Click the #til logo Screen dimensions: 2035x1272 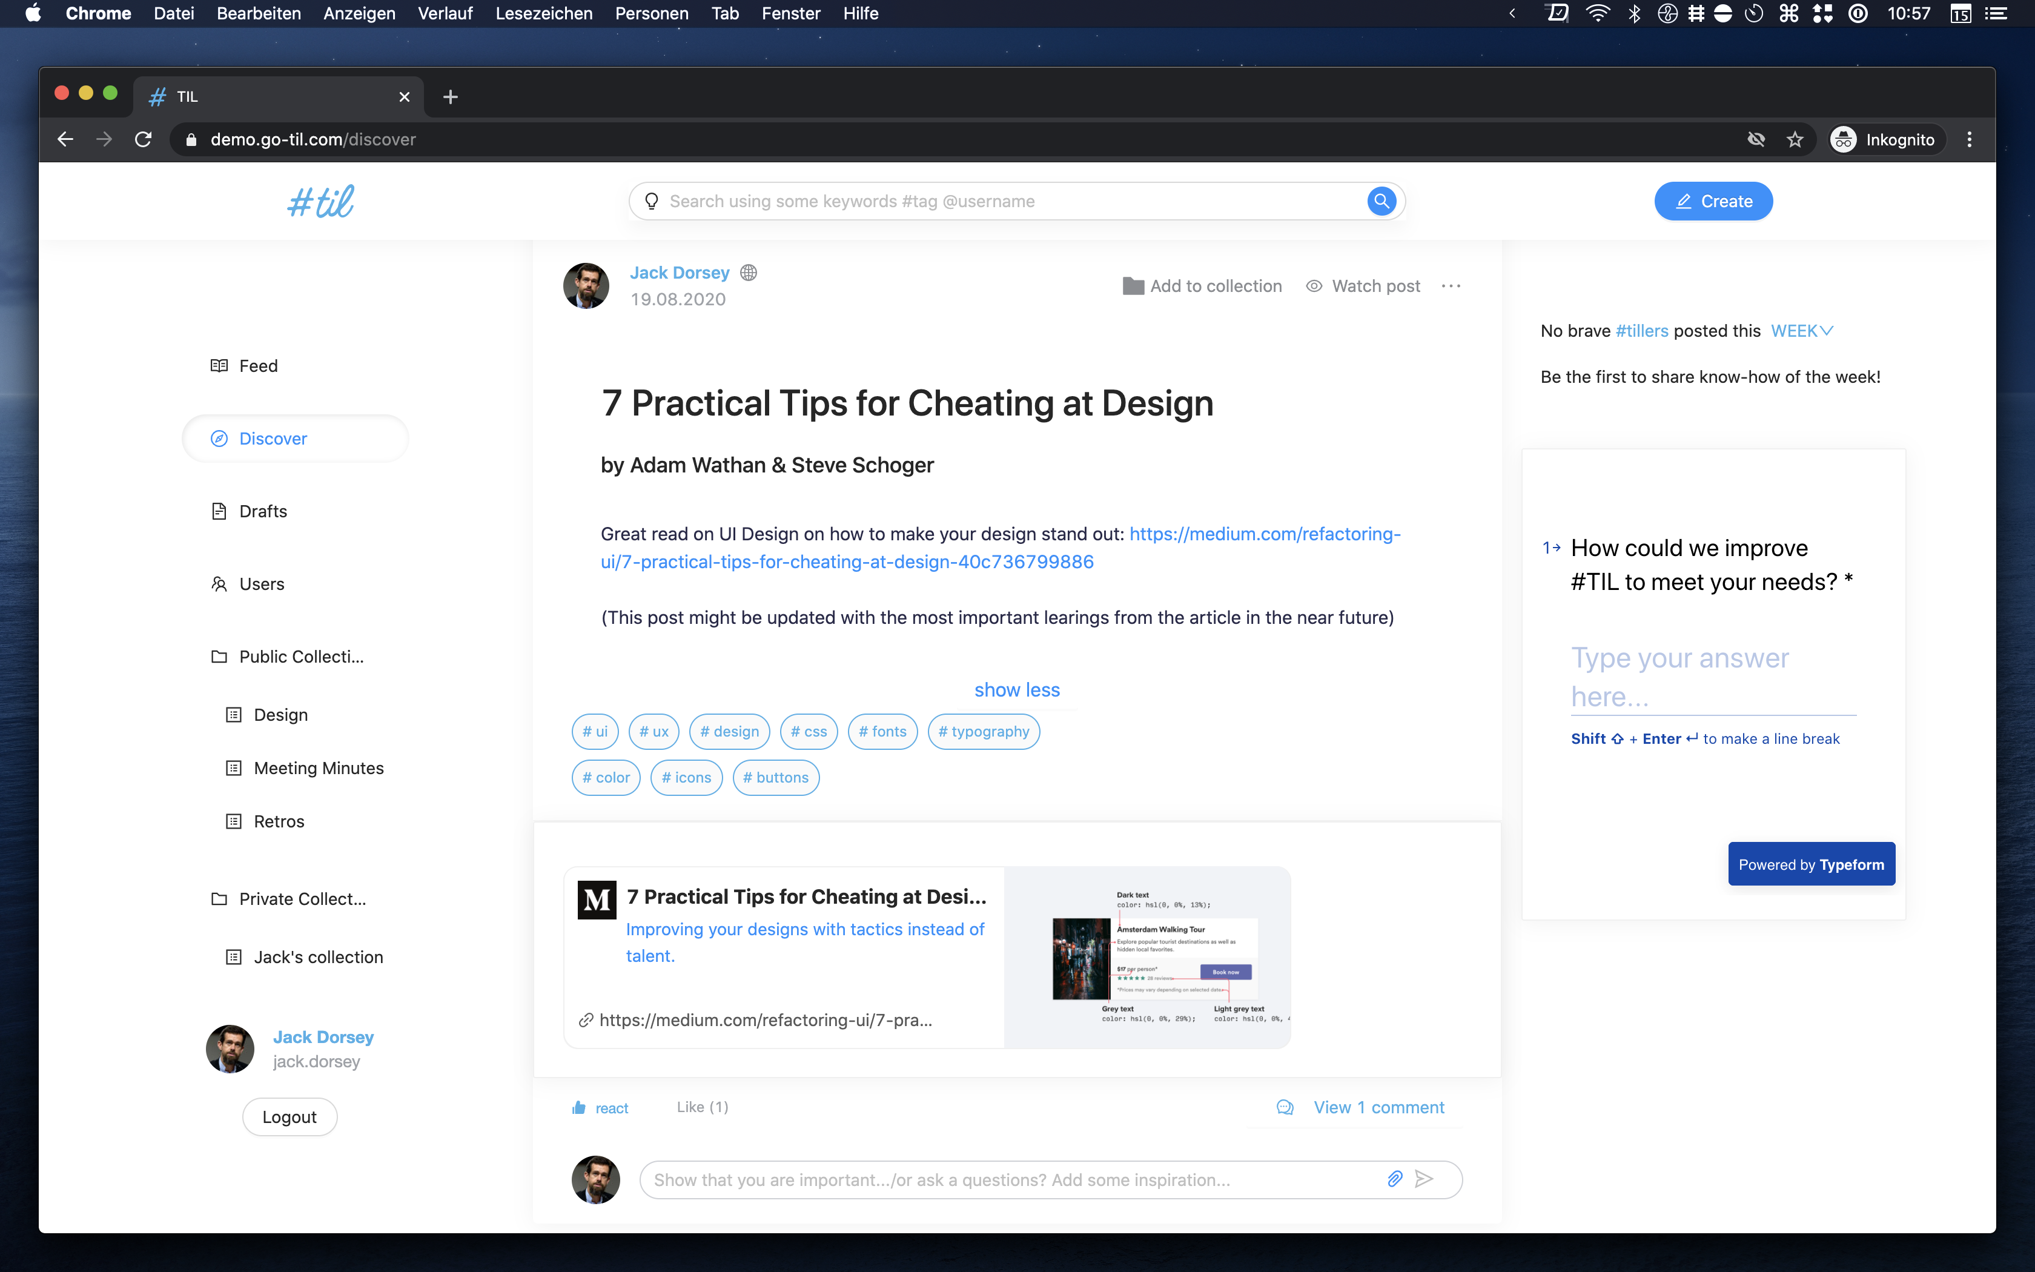point(320,202)
